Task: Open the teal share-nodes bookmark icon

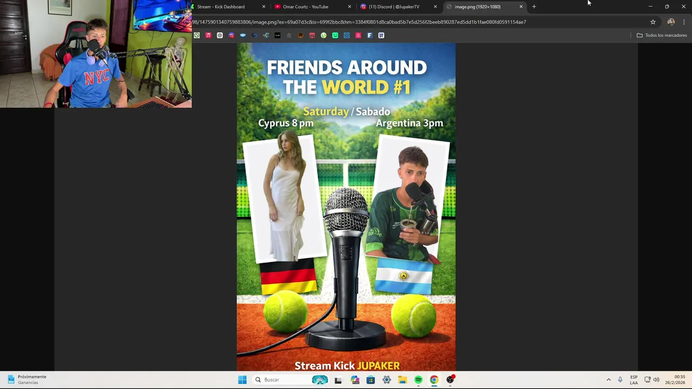Action: click(266, 35)
